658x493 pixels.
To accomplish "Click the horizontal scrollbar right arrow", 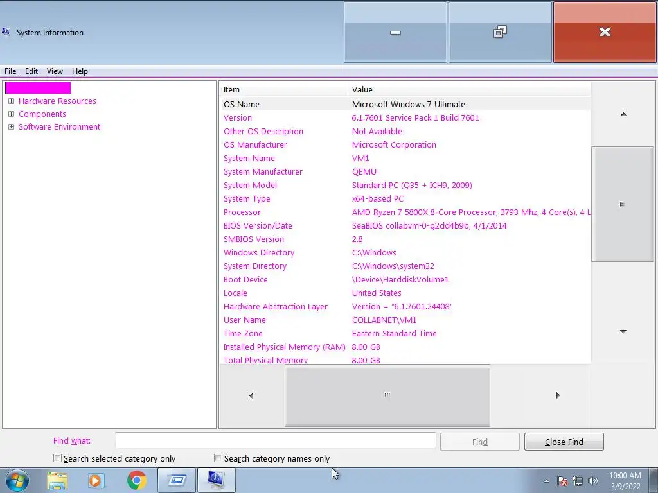I will pyautogui.click(x=558, y=395).
